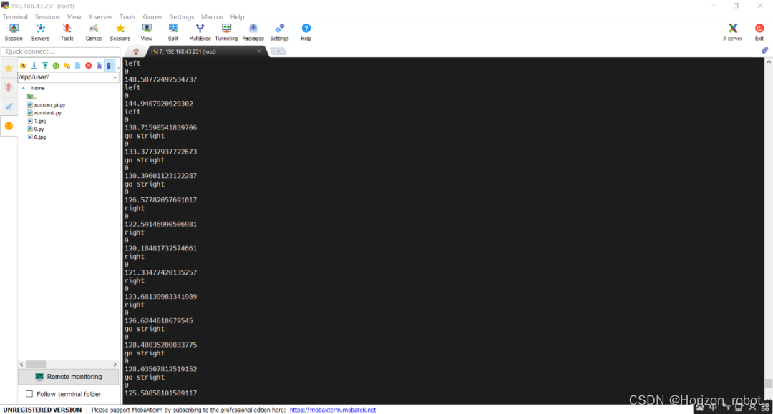Open the mobaxterm.mobatek.net link
The width and height of the screenshot is (773, 414).
333,410
